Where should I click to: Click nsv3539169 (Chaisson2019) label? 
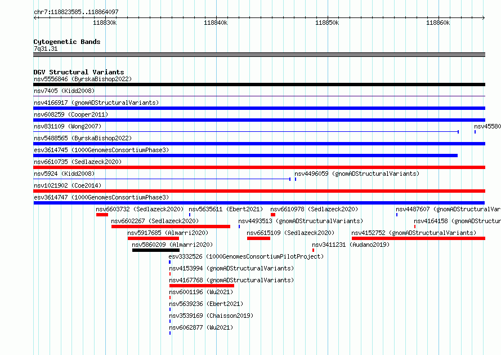click(211, 316)
